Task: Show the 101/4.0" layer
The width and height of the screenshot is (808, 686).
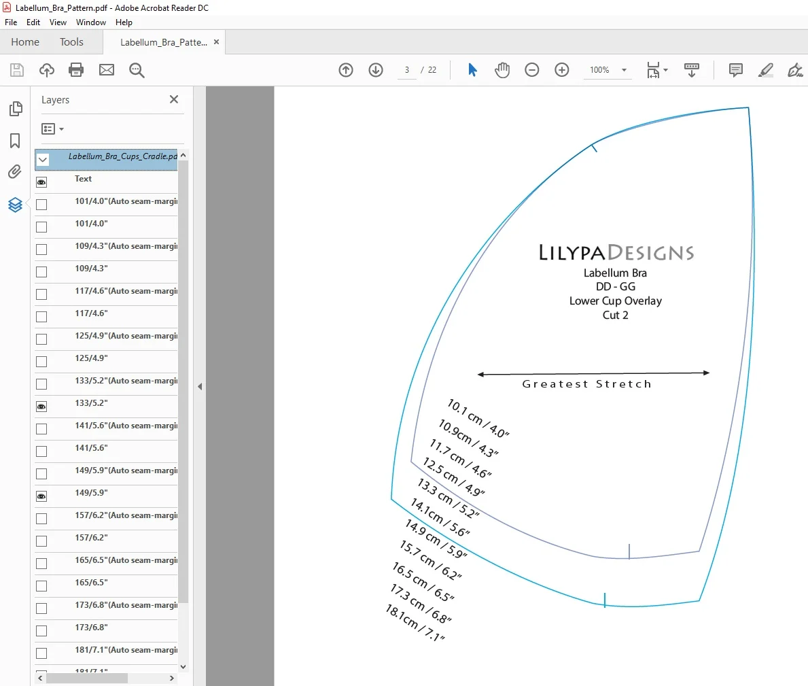Action: 41,227
